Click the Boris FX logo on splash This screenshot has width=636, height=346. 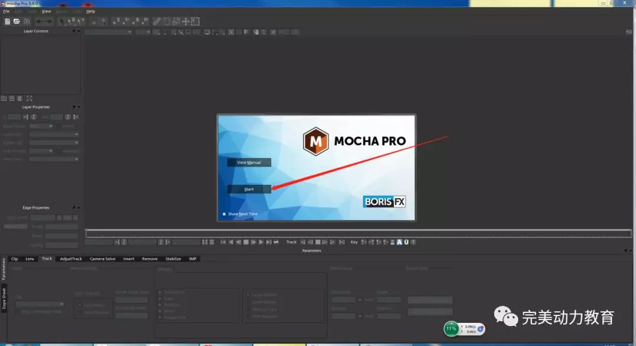[384, 202]
